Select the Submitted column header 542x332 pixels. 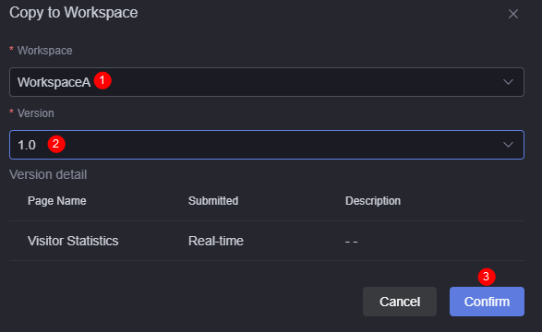[x=213, y=201]
